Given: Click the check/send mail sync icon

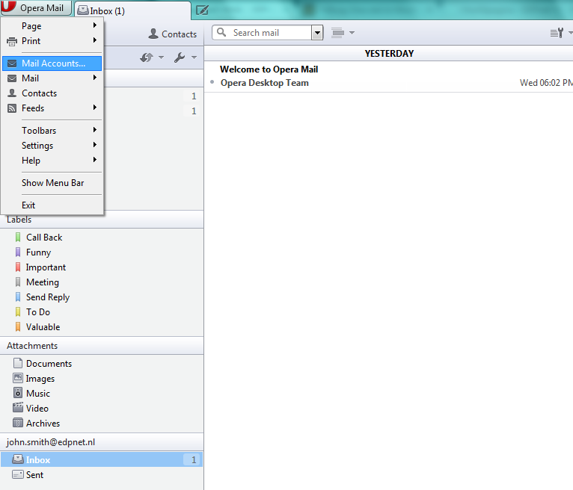Looking at the screenshot, I should 147,58.
